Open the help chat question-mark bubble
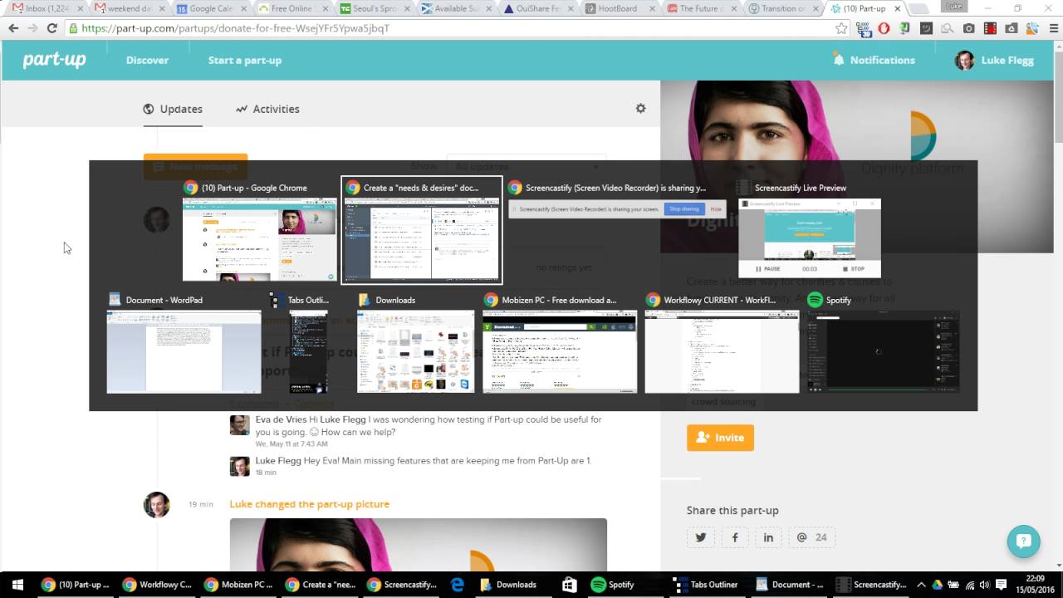Viewport: 1063px width, 598px height. point(1023,542)
